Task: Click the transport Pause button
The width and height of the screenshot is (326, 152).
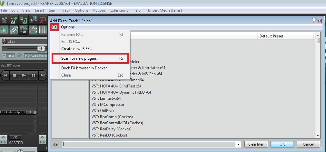Action: [x=34, y=75]
